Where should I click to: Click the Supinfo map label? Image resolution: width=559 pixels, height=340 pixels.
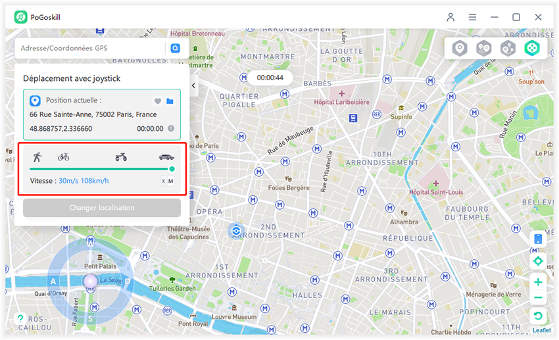(x=401, y=116)
